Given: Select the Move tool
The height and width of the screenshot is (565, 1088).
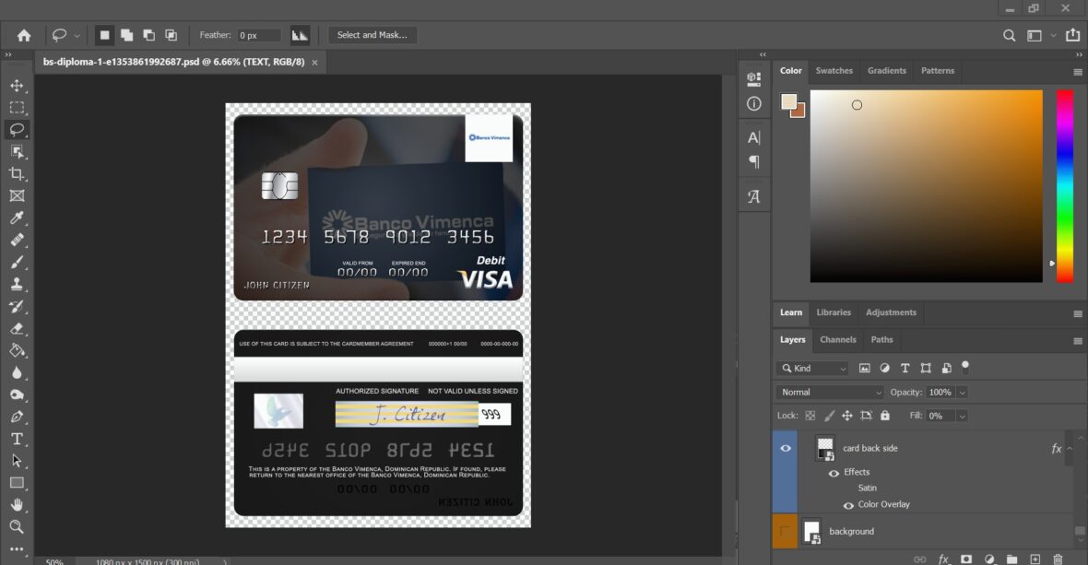Looking at the screenshot, I should click(17, 86).
